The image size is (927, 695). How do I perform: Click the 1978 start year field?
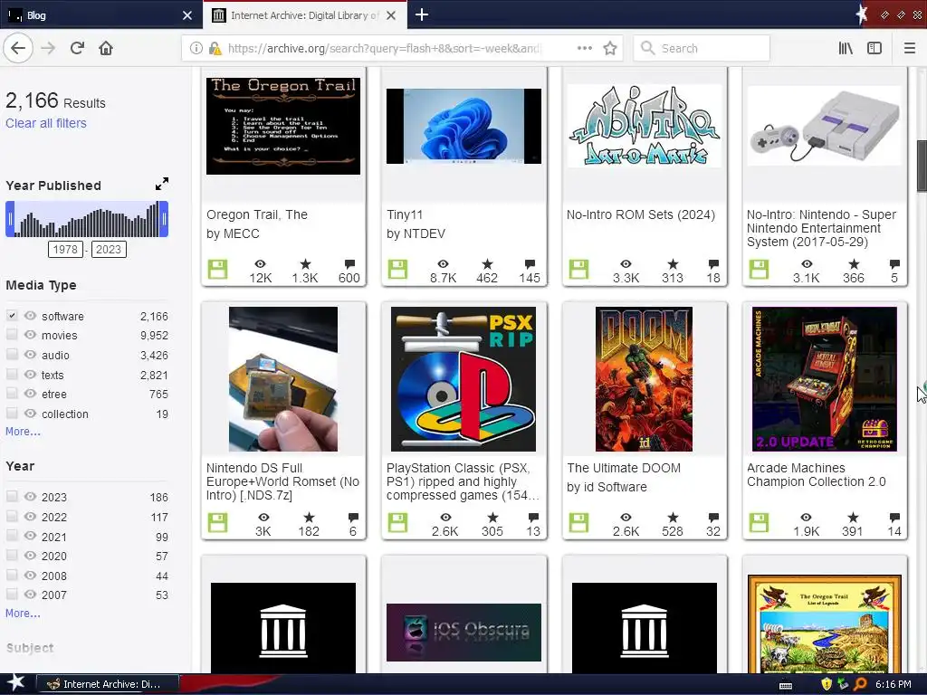tap(65, 250)
